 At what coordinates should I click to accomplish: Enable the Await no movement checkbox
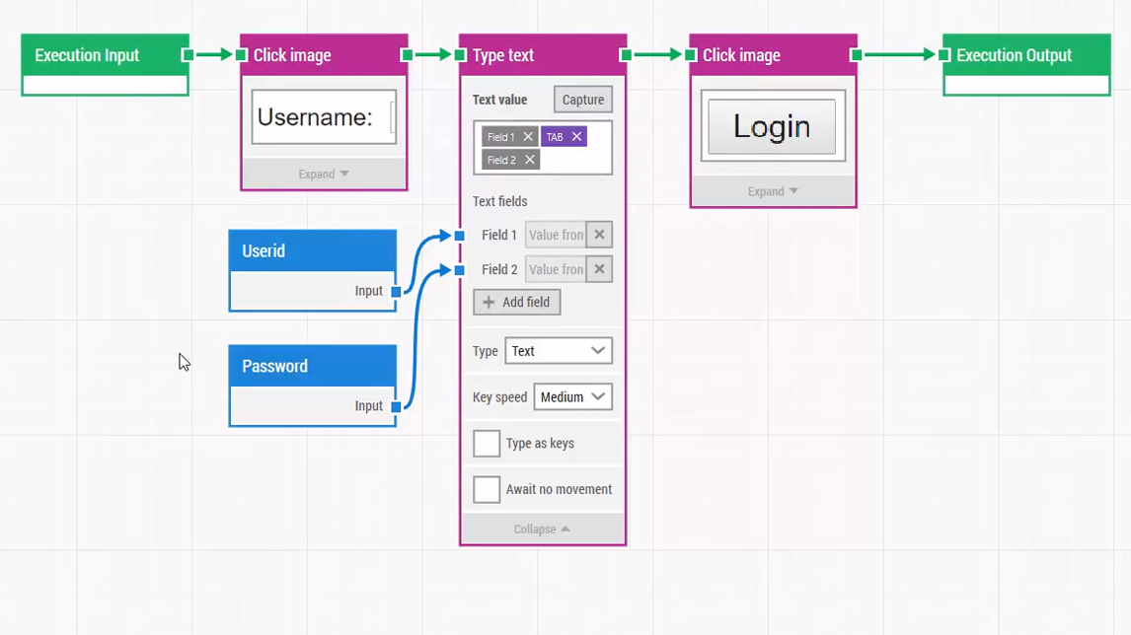(x=486, y=489)
